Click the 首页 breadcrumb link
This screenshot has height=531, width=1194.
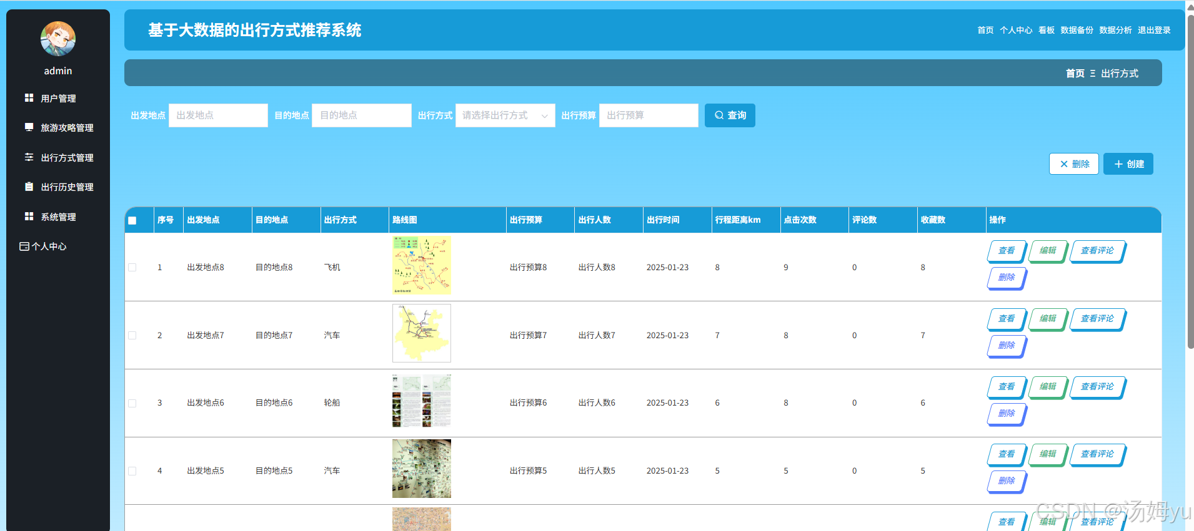[x=1075, y=74]
